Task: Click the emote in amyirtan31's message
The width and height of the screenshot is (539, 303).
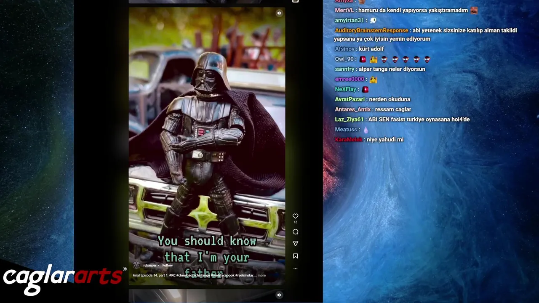Action: coord(373,20)
